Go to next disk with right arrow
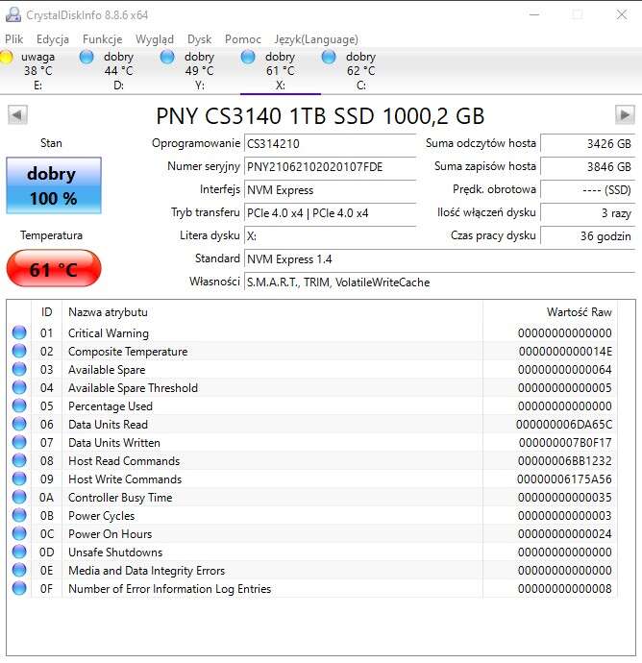Screen dimensions: 642x663 [625, 115]
